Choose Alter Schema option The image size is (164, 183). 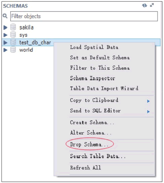pos(91,133)
